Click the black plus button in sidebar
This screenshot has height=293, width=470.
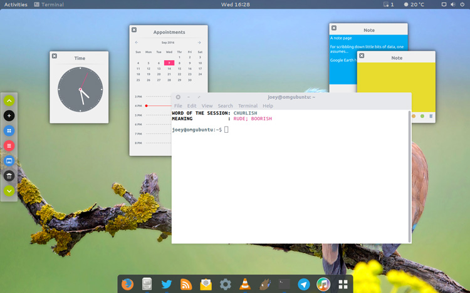pos(9,116)
